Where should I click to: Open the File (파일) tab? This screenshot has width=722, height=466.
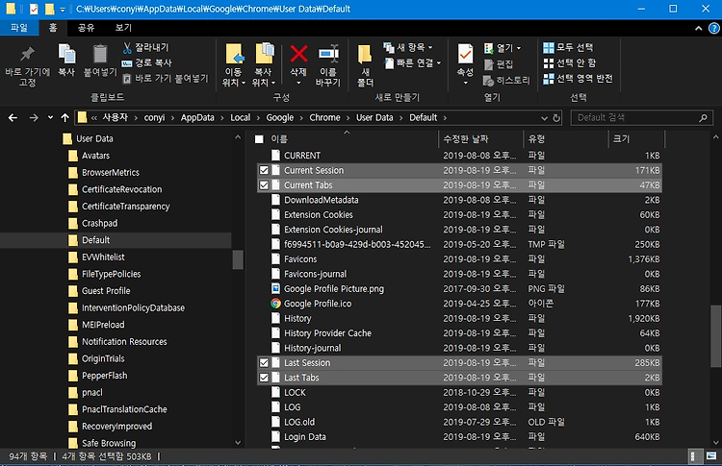pyautogui.click(x=19, y=28)
